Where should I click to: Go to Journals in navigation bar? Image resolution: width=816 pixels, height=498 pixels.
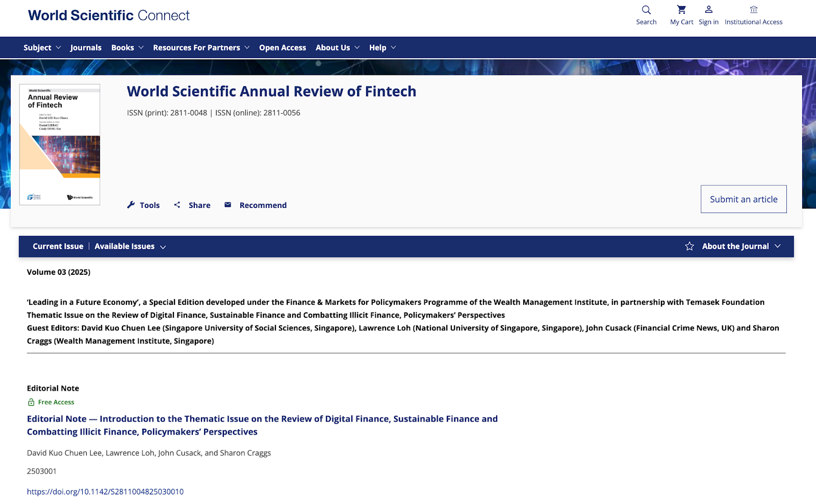(x=86, y=48)
